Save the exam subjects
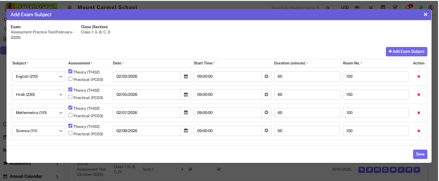This screenshot has width=439, height=181. [x=420, y=154]
